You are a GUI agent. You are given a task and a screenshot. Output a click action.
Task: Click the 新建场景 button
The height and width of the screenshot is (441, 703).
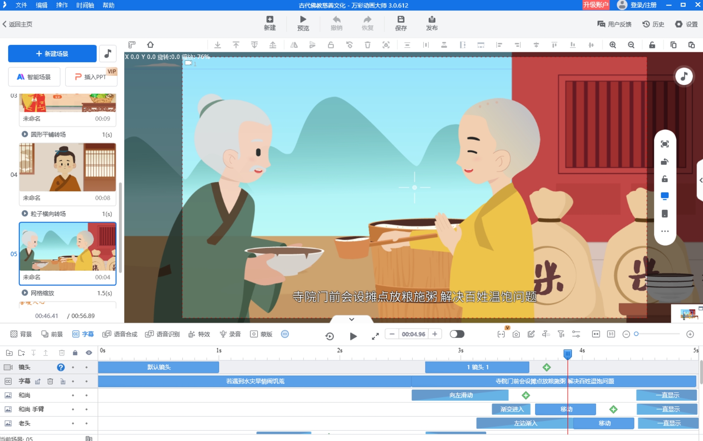pos(52,53)
